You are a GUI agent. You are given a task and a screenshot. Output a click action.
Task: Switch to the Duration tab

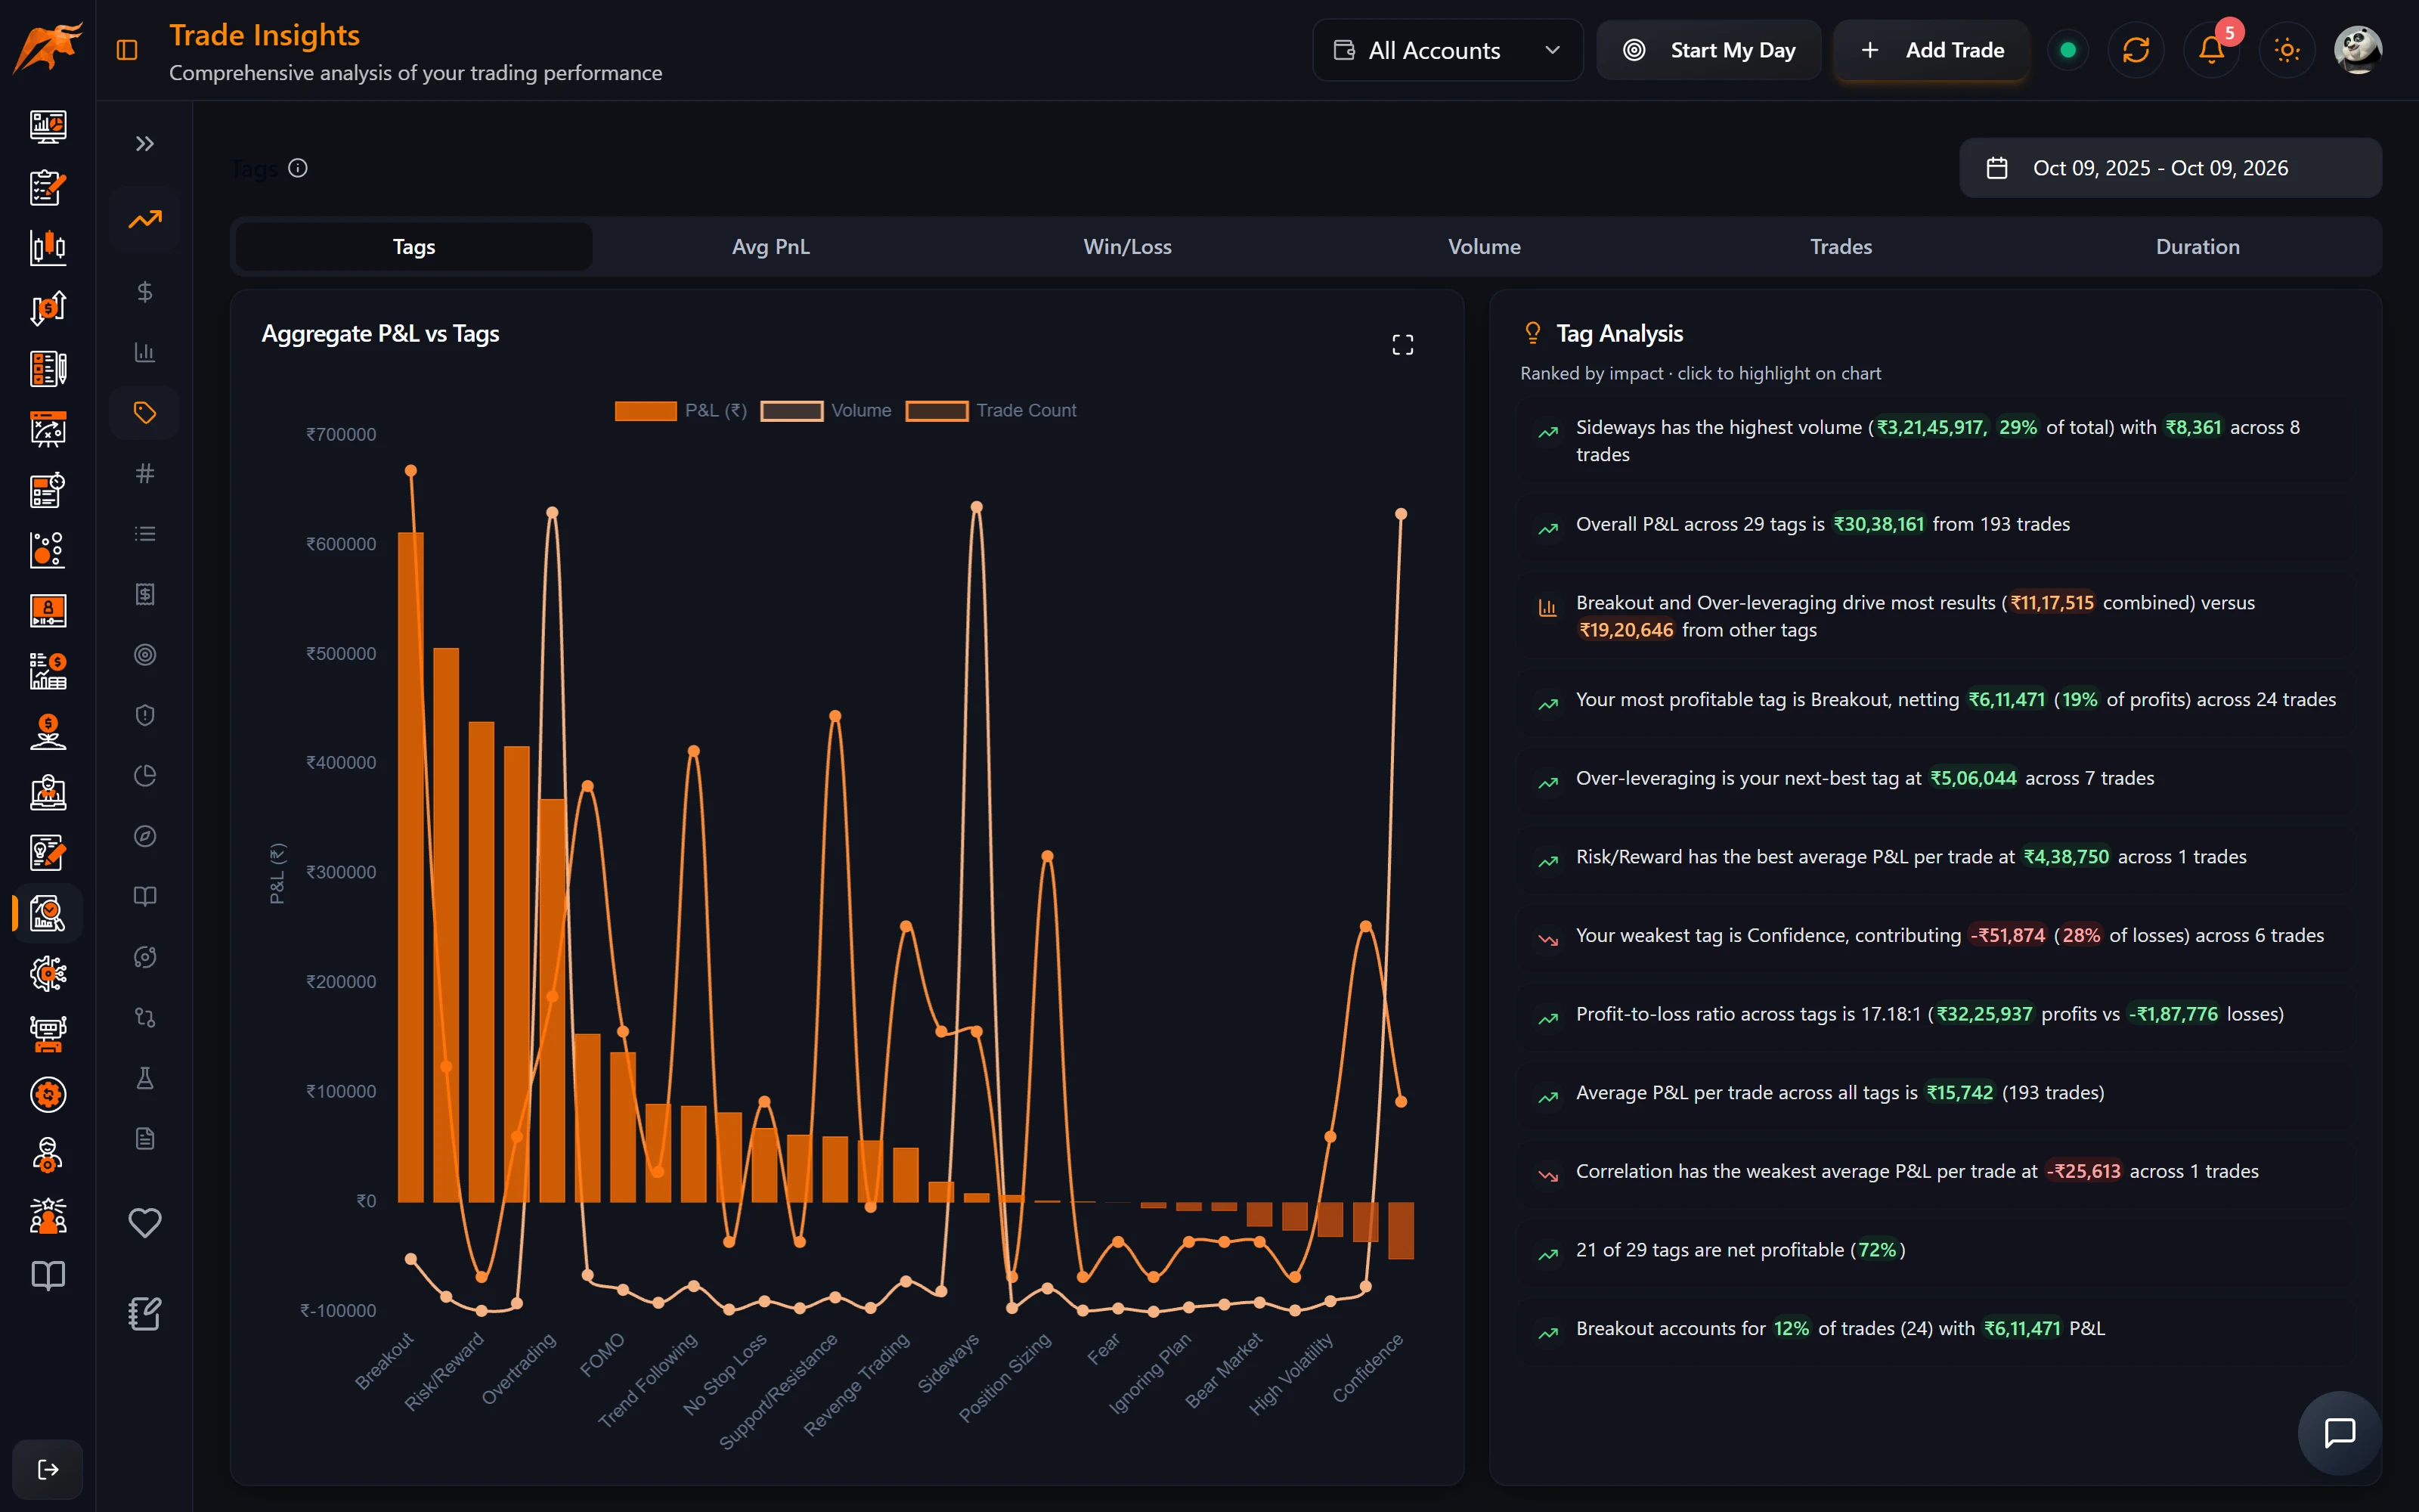pos(2198,247)
